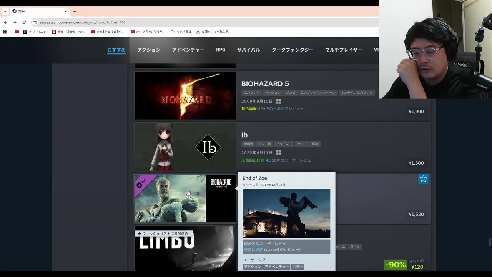Go forward with the browser forward arrow
Image resolution: width=492 pixels, height=277 pixels.
(15, 22)
